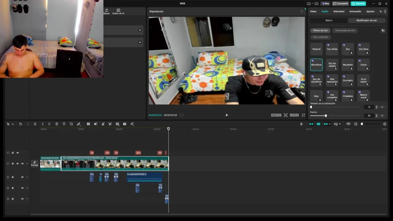Click the split clip tool icon
The image size is (393, 221).
(x=35, y=124)
